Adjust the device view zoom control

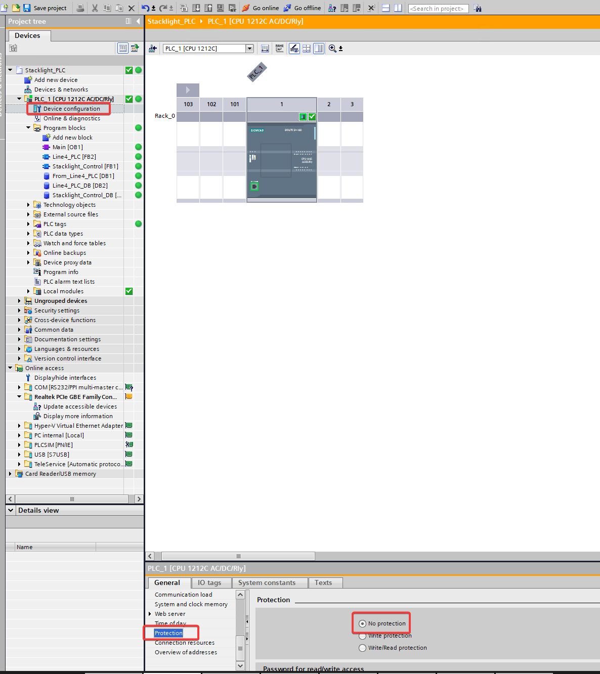coord(333,48)
